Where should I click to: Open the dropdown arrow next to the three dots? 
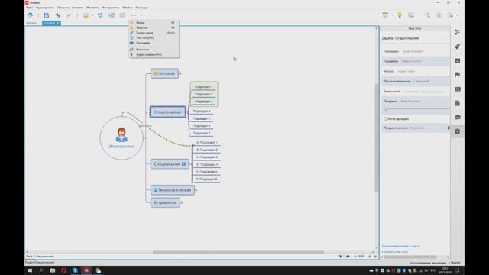[x=141, y=15]
